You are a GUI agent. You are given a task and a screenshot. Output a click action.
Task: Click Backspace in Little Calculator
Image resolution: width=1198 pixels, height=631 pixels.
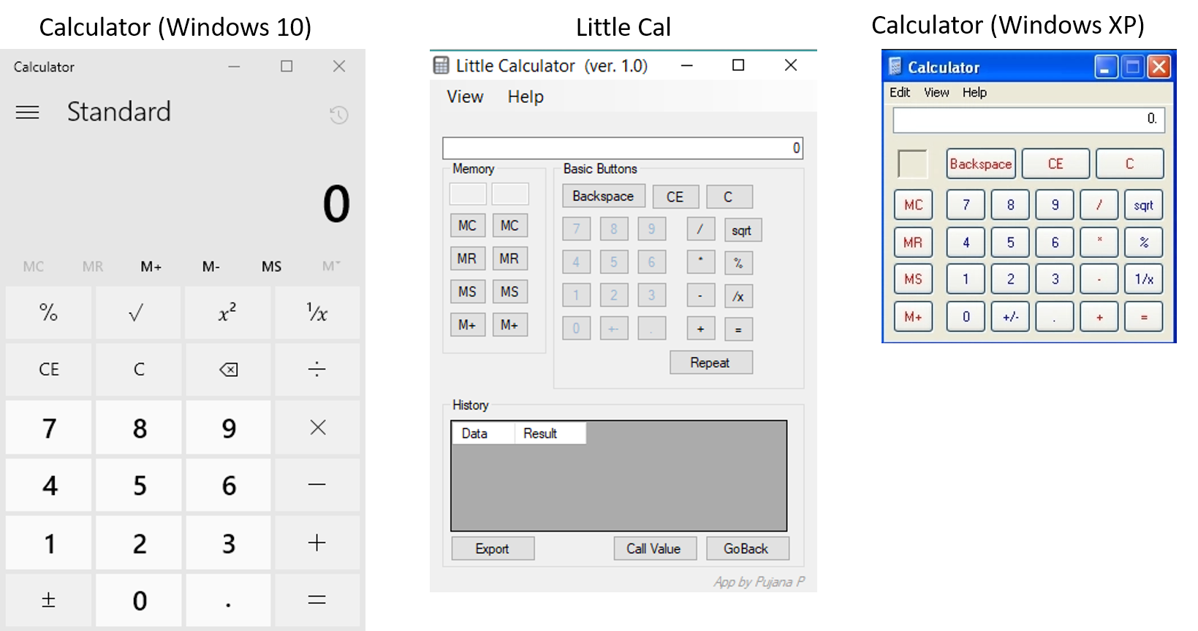coord(603,196)
